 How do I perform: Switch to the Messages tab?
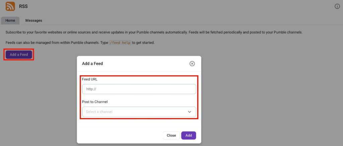point(34,20)
